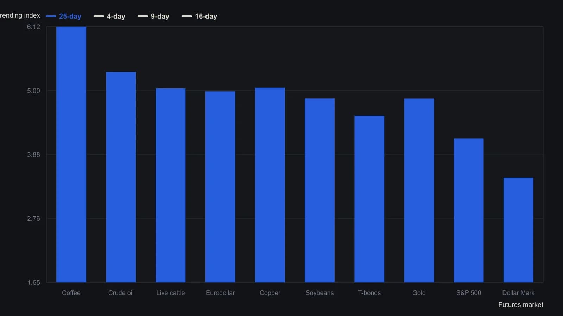Screen dimensions: 563x316
Task: Click the Futures market axis title
Action: pyautogui.click(x=521, y=305)
